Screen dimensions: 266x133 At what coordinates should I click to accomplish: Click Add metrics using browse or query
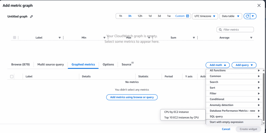132,97
